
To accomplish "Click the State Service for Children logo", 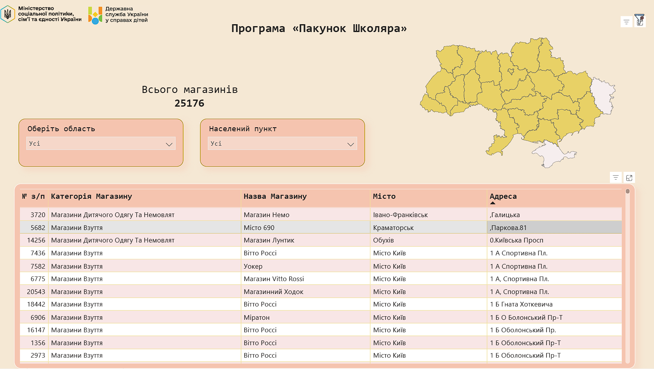I will point(95,15).
